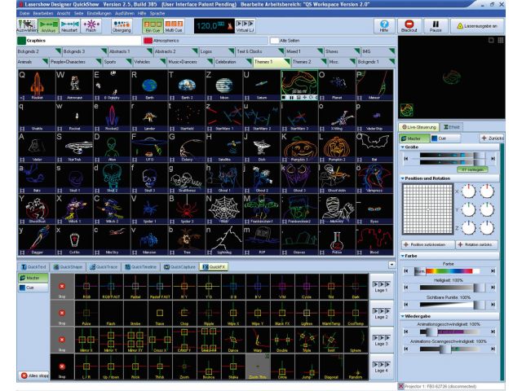The width and height of the screenshot is (522, 391).
Task: Open the Ansicht menu
Action: 64,13
